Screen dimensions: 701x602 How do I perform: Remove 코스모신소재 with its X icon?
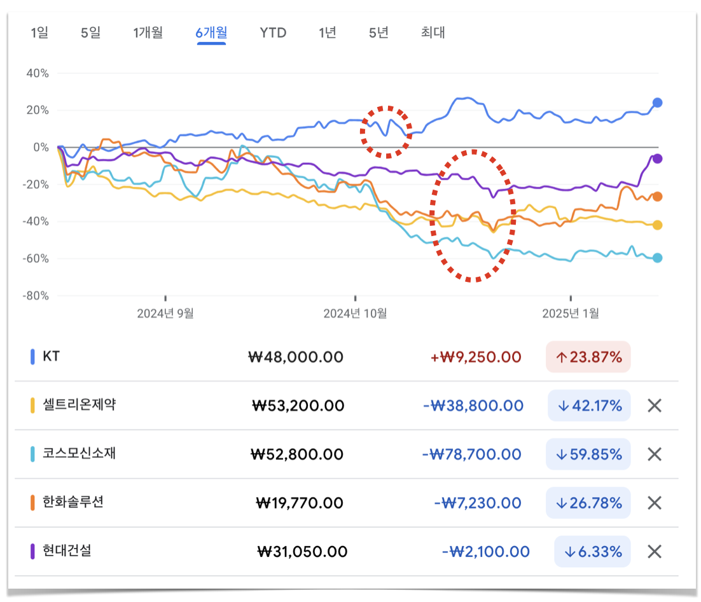[x=655, y=454]
